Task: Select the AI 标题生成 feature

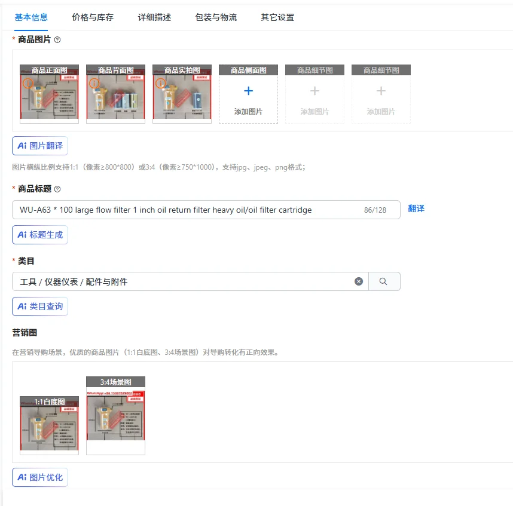Action: [x=39, y=234]
